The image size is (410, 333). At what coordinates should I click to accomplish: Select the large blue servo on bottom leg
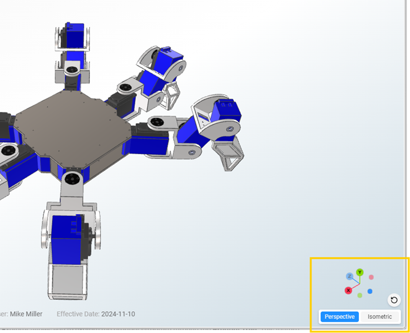pos(65,237)
